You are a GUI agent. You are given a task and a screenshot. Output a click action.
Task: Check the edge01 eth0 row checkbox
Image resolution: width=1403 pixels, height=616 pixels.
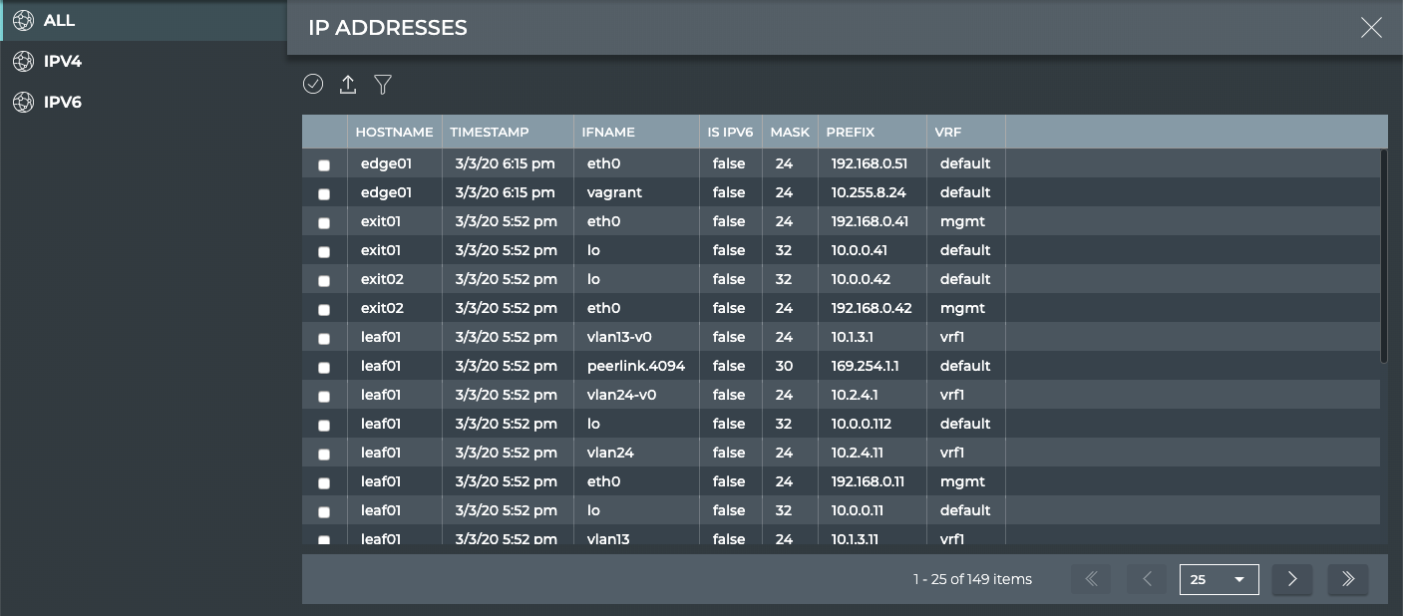click(324, 165)
